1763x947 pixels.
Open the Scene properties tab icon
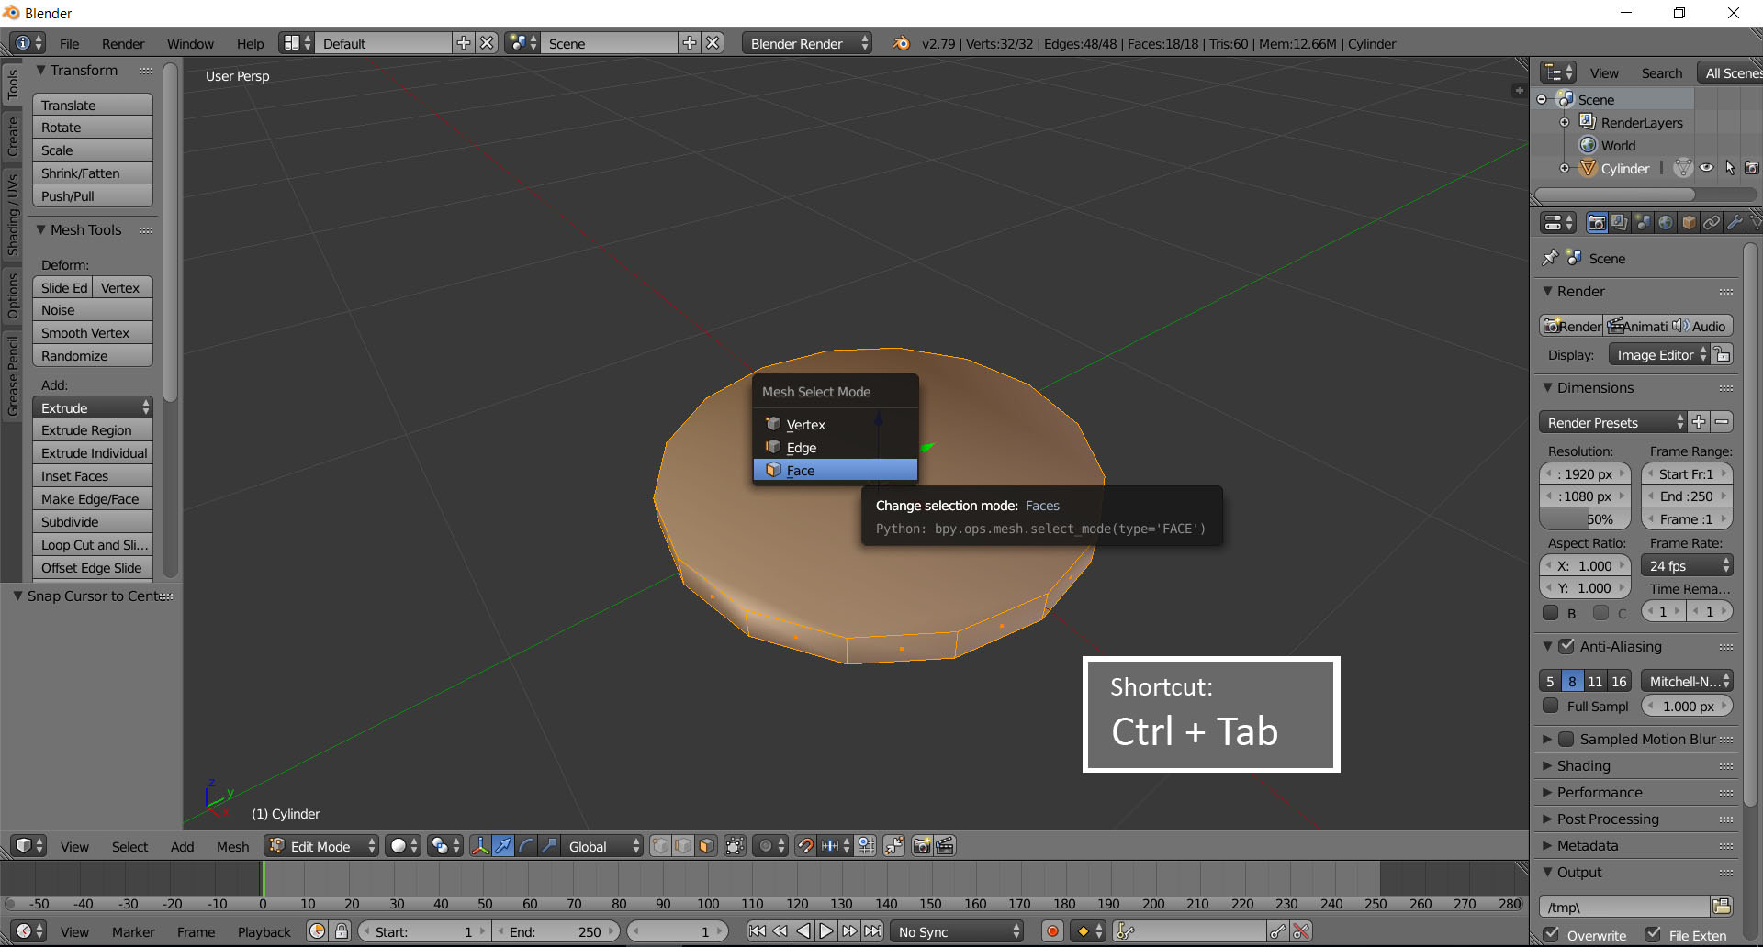coord(1643,222)
